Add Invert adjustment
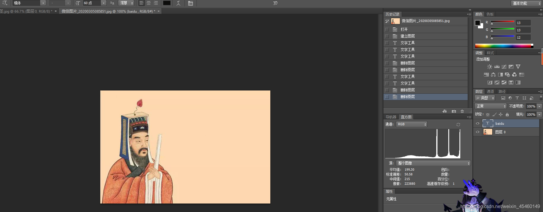The image size is (543, 212). point(490,83)
